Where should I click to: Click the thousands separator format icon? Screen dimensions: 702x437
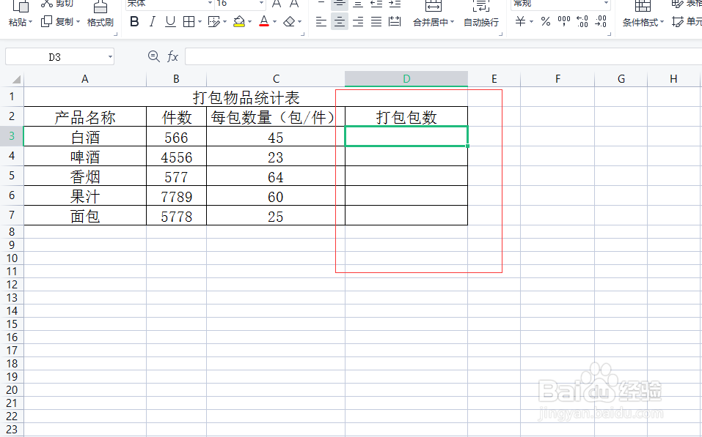564,22
